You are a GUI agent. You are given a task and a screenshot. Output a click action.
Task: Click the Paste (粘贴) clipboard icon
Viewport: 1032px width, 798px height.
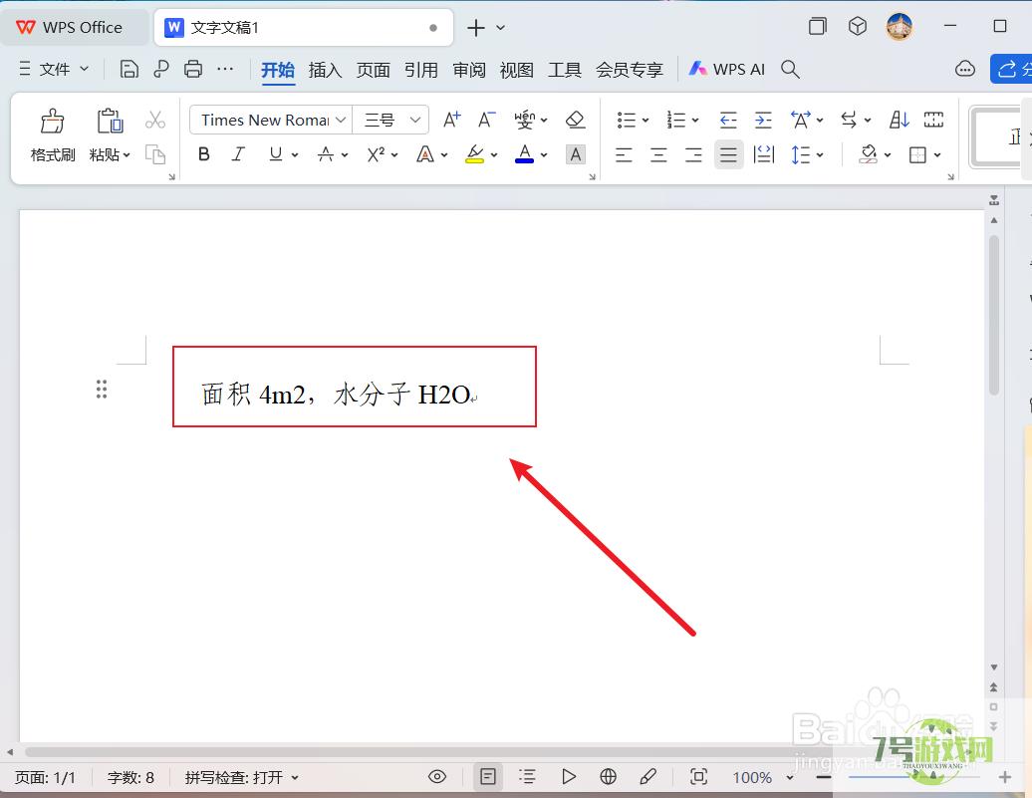[110, 122]
